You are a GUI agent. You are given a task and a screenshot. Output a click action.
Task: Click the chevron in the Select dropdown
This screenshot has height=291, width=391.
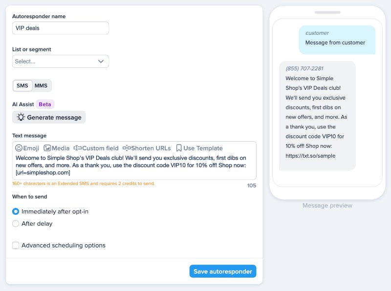coord(101,62)
